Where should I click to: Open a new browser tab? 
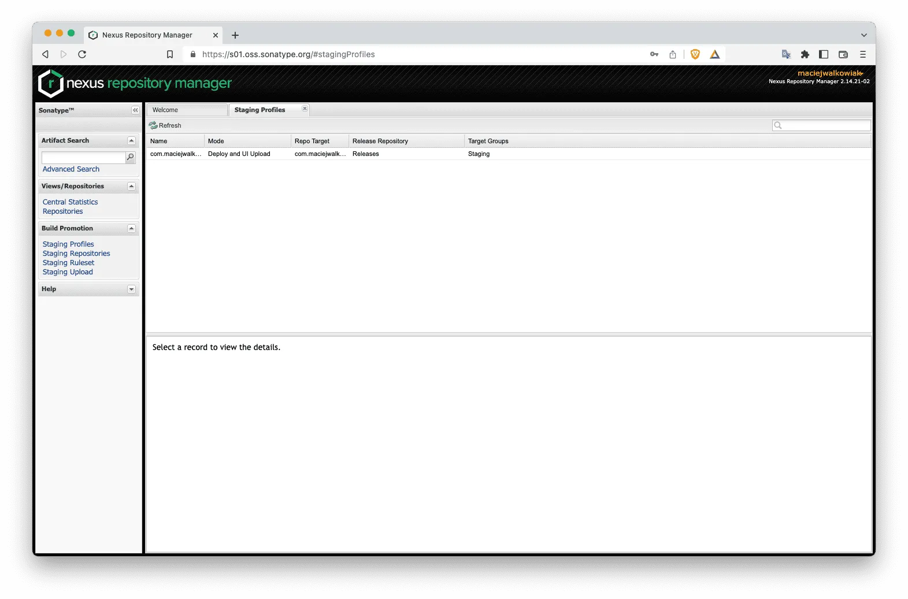(x=235, y=35)
